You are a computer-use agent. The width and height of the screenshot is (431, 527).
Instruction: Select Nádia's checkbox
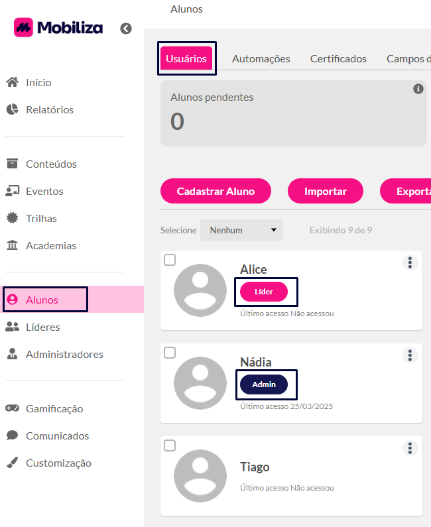170,353
